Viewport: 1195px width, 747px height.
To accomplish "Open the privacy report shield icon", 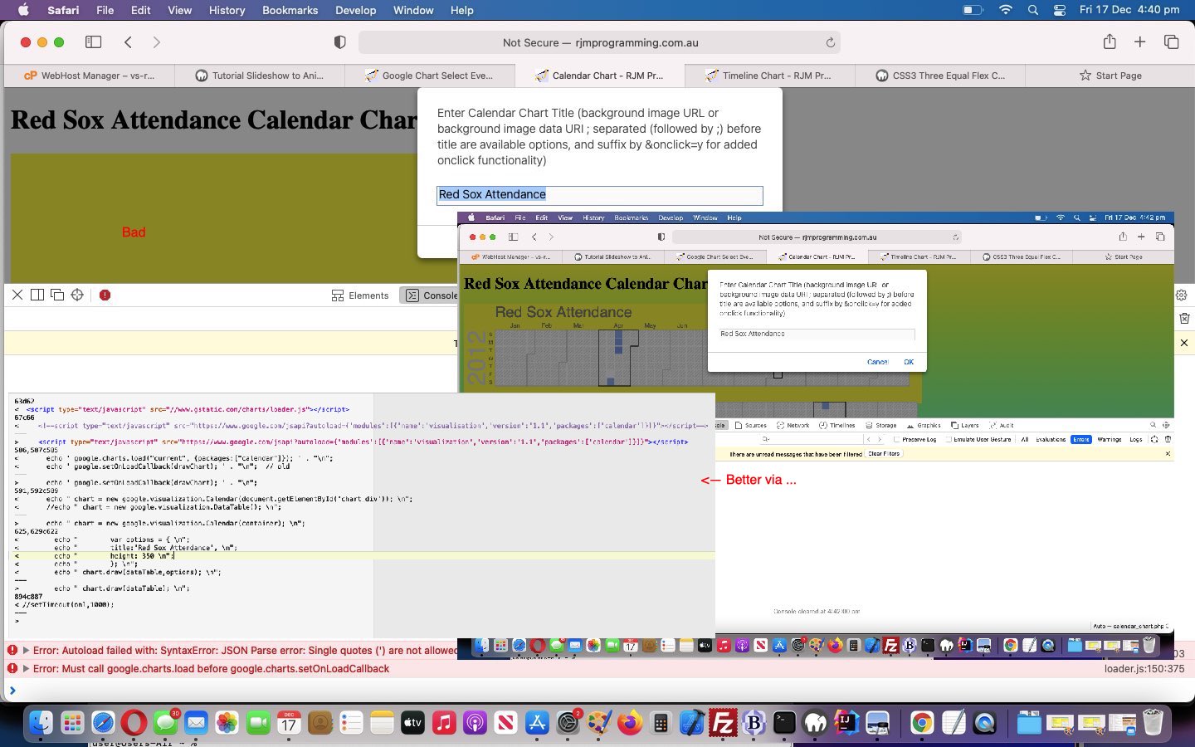I will click(339, 42).
